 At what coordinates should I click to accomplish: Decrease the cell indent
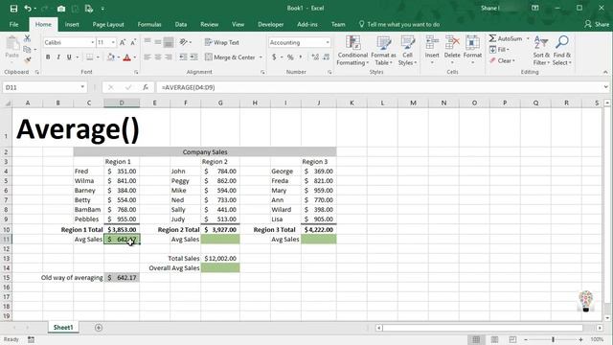click(183, 57)
